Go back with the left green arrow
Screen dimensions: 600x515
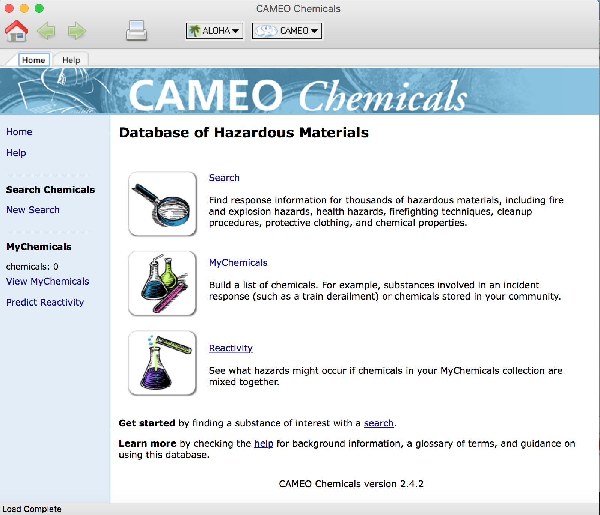46,30
